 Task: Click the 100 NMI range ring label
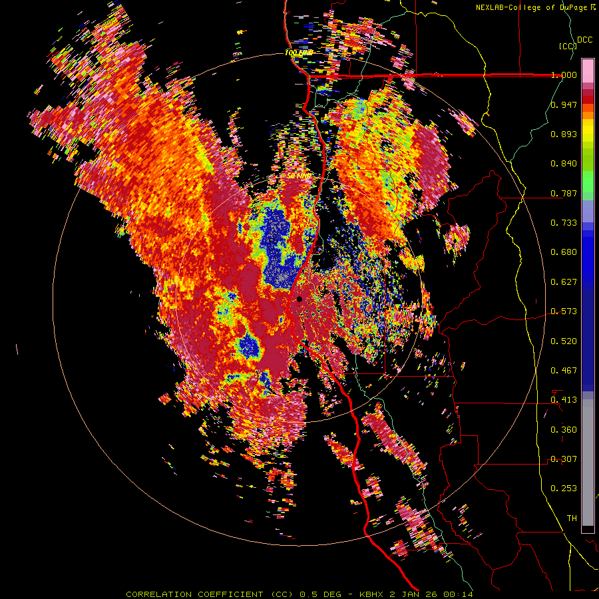point(299,53)
